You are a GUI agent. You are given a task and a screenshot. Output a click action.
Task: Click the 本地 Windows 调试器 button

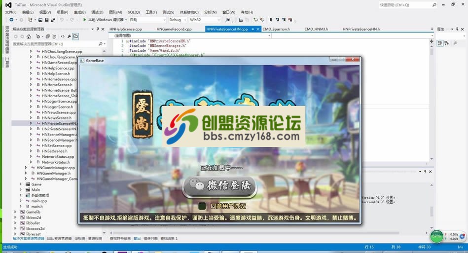click(x=106, y=20)
